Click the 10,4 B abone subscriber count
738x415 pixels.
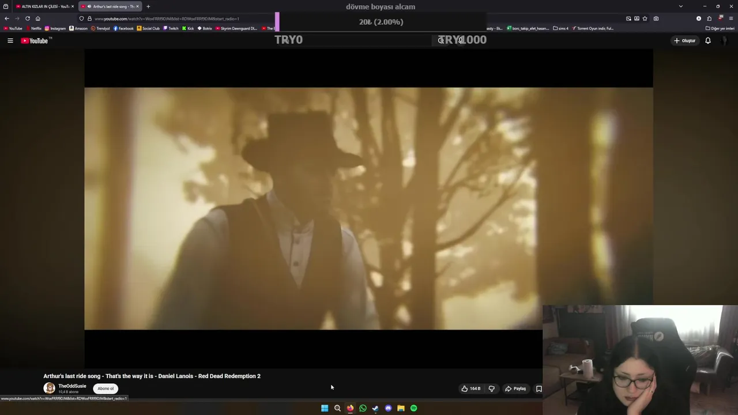tap(69, 392)
